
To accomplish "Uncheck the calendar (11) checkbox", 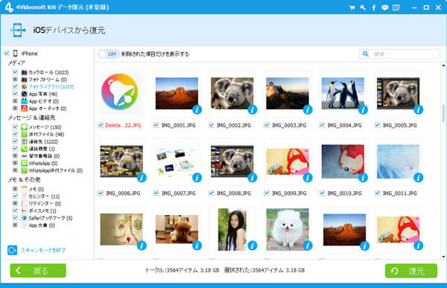I will pos(15,196).
